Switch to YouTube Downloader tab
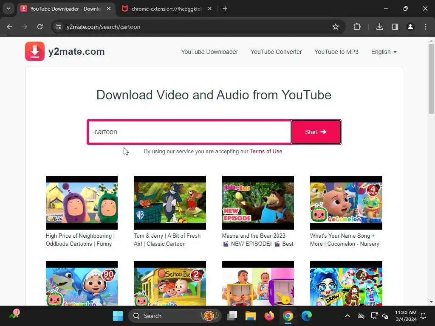This screenshot has width=435, height=326. click(65, 9)
